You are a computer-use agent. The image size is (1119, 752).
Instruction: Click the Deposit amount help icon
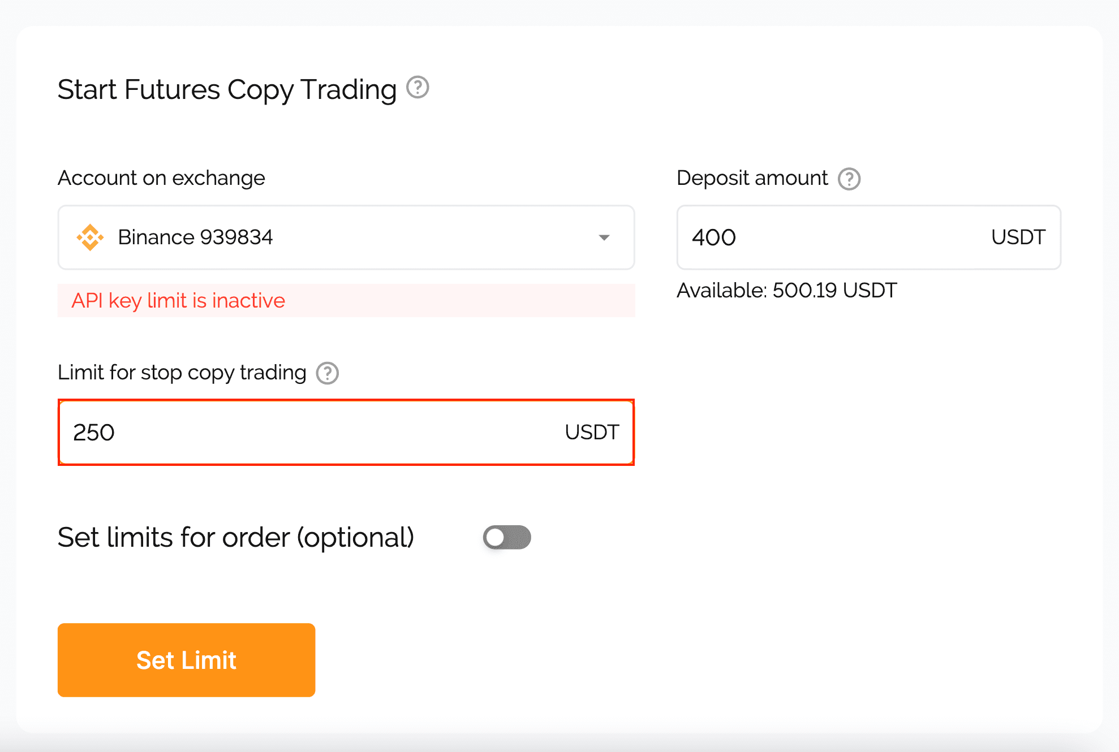tap(849, 179)
